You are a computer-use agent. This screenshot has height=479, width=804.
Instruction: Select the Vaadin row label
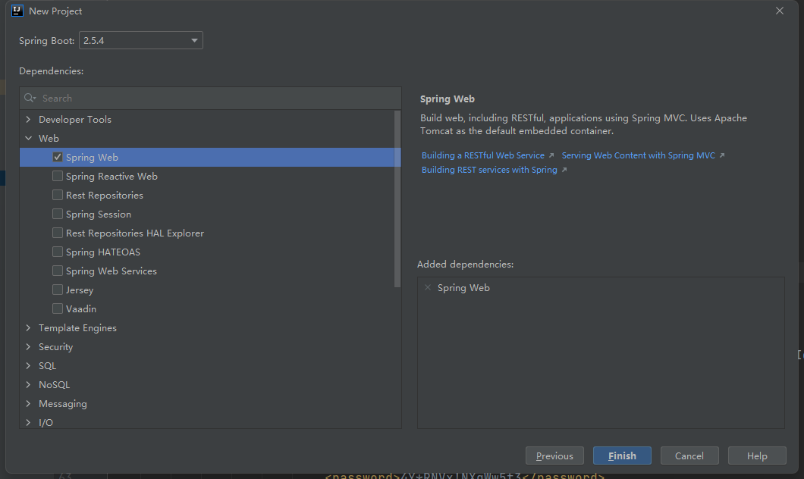[81, 309]
